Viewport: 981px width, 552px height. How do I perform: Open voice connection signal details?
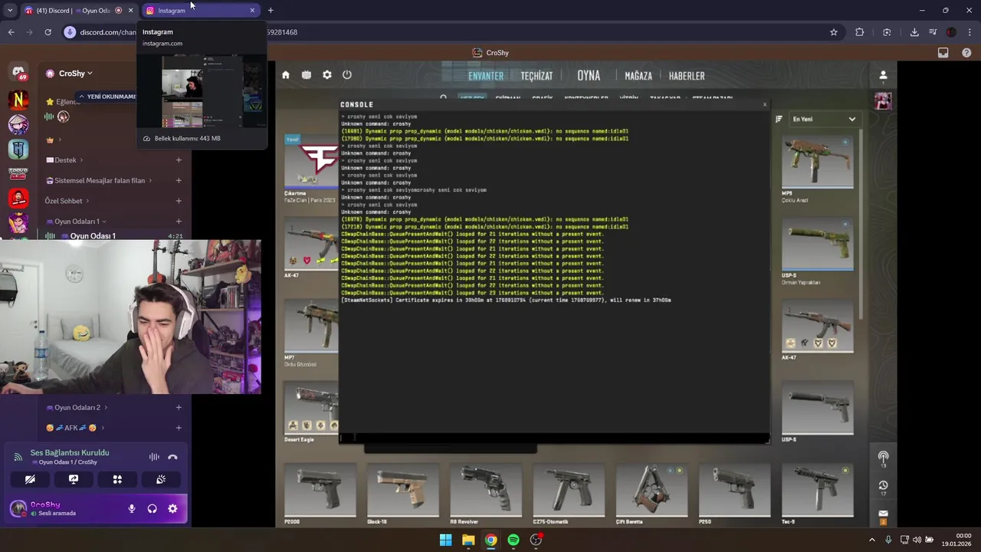click(x=18, y=457)
